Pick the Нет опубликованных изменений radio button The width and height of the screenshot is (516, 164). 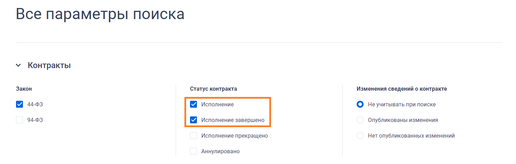360,136
